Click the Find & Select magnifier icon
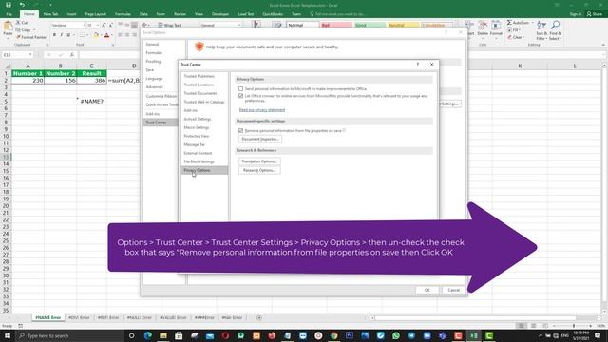Image resolution: width=608 pixels, height=342 pixels. pyautogui.click(x=555, y=26)
